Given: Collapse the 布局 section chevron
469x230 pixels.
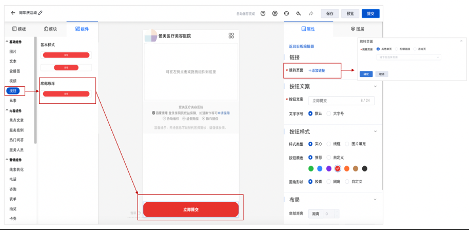Looking at the screenshot, I should pos(376,199).
